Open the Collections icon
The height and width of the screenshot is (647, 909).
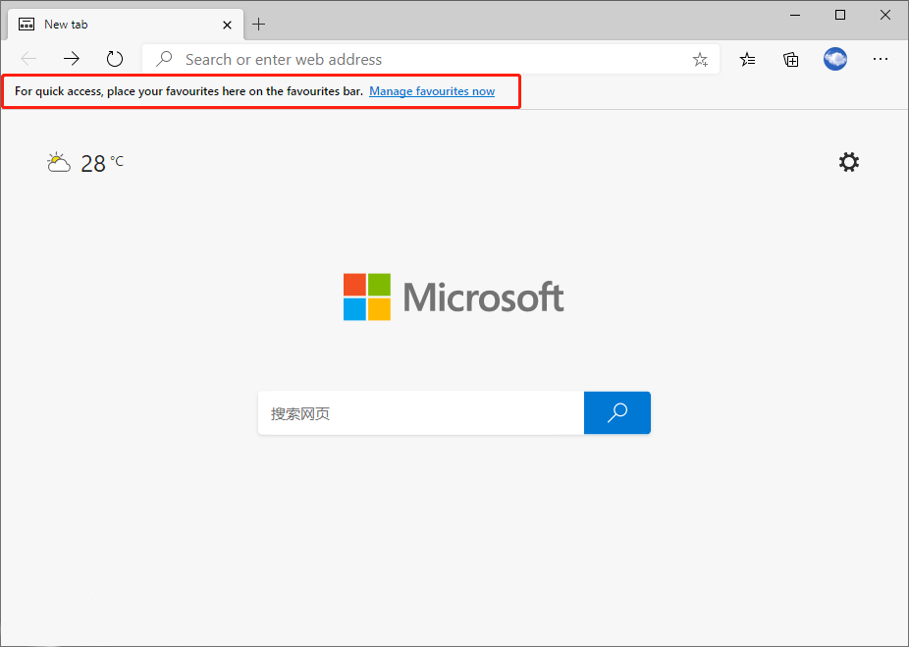pyautogui.click(x=791, y=59)
